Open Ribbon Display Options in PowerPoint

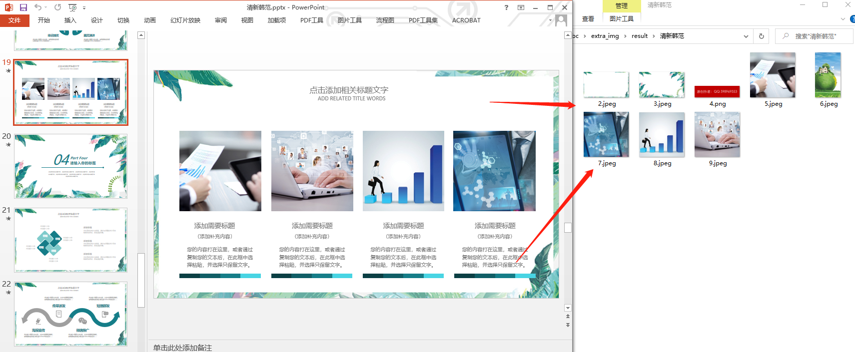coord(521,7)
